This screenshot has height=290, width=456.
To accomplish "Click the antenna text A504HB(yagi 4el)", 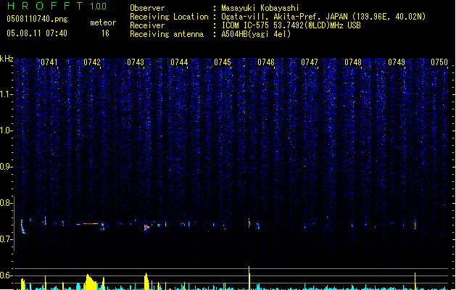I will [x=256, y=34].
